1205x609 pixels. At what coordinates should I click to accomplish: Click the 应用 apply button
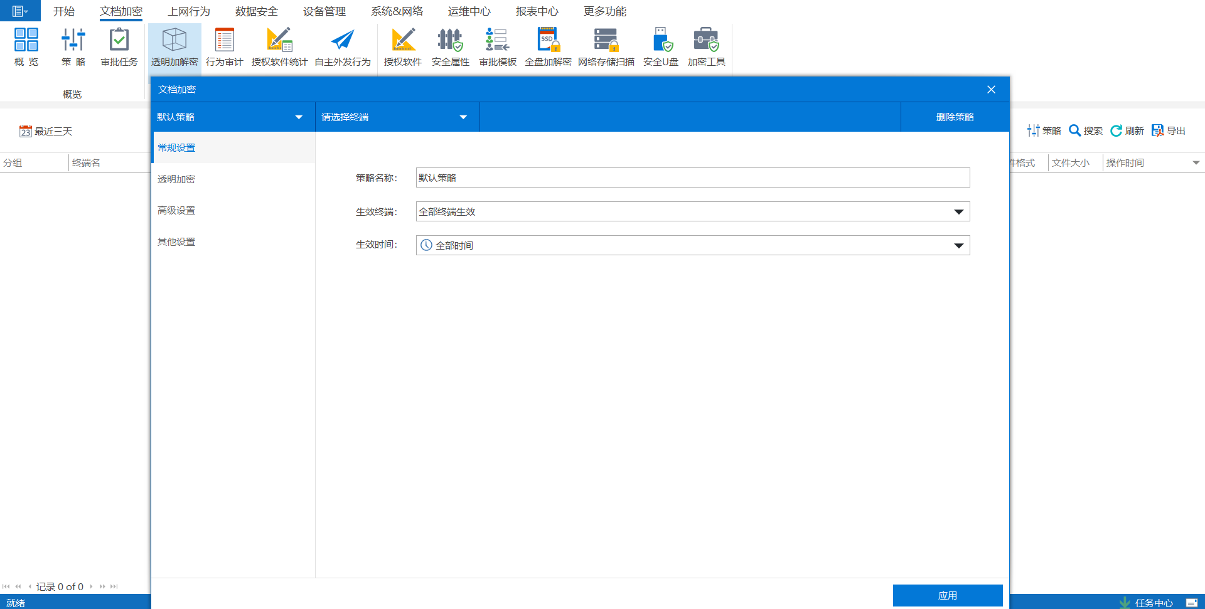pyautogui.click(x=947, y=595)
